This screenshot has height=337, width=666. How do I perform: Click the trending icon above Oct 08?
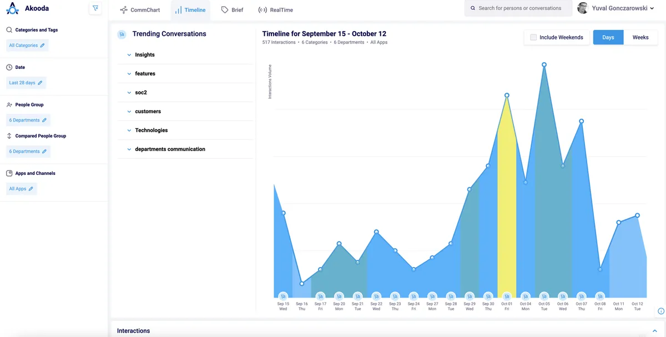[600, 296]
